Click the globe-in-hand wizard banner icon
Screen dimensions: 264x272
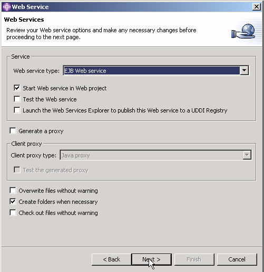(x=243, y=32)
